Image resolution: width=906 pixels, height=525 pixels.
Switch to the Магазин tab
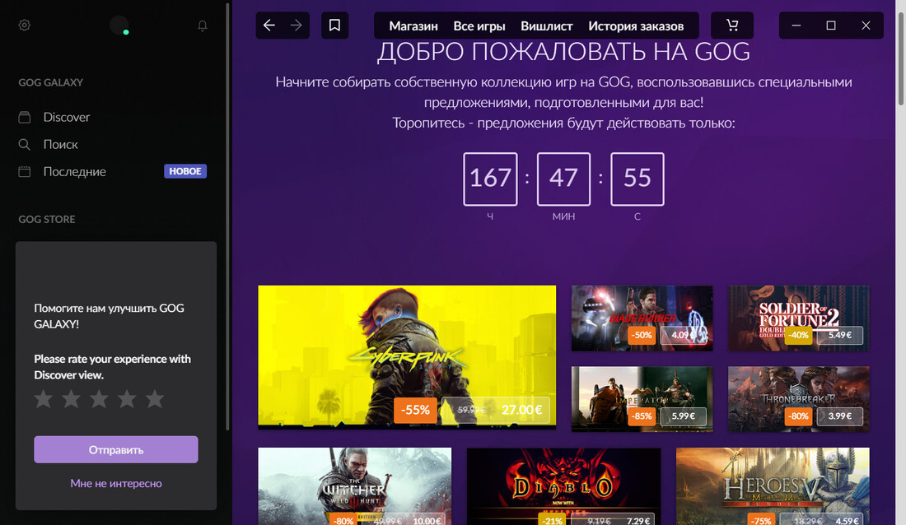click(x=413, y=26)
